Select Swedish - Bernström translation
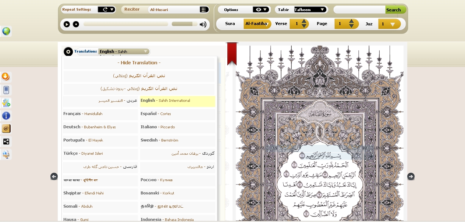The height and width of the screenshot is (222, 465). 177,140
